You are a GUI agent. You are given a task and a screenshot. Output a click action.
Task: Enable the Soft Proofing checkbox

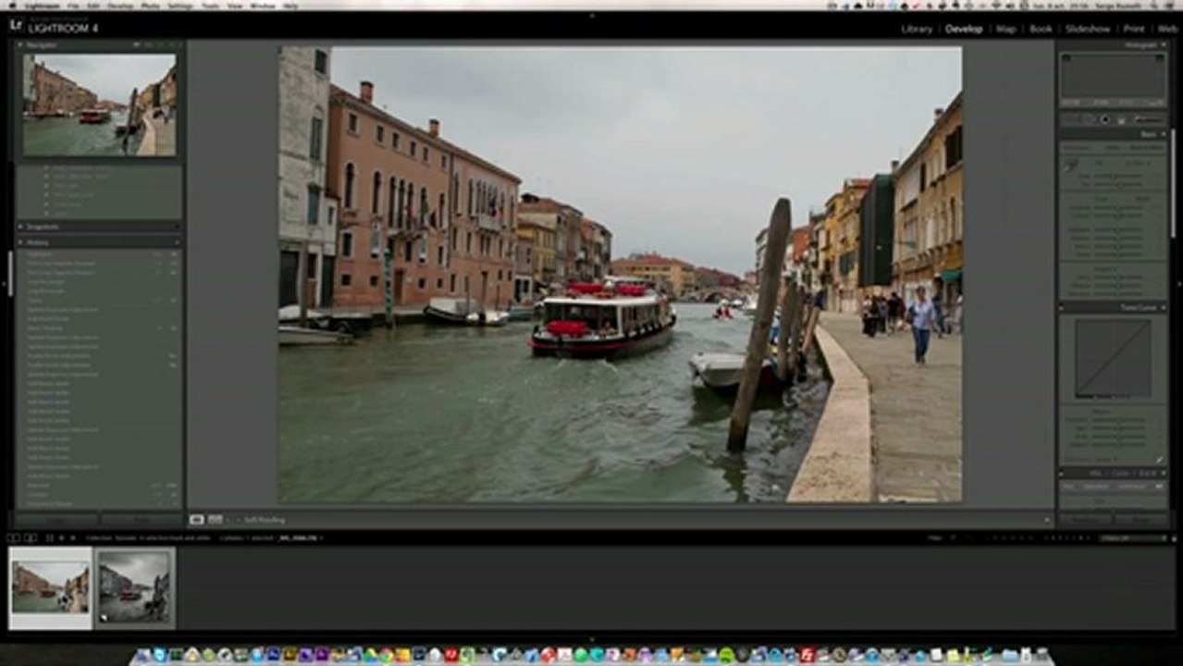point(238,520)
